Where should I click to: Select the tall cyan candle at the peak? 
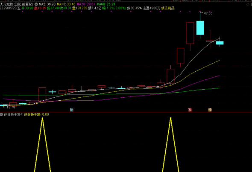(200, 28)
